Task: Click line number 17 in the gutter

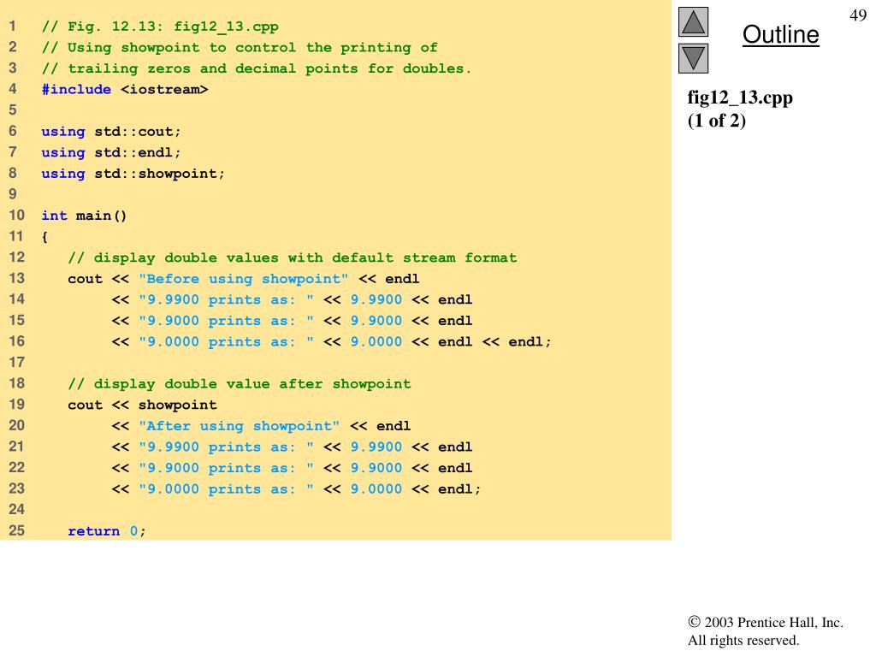Action: [x=17, y=362]
